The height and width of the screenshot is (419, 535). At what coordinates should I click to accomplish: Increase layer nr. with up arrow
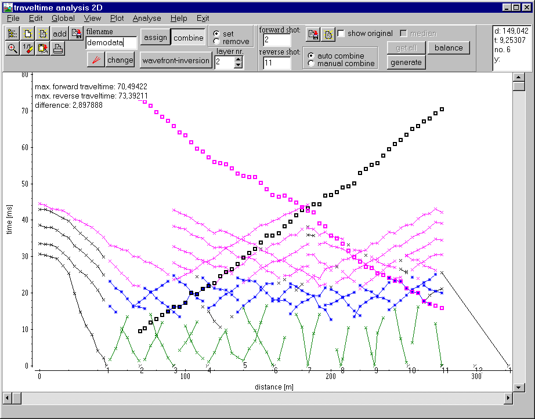[238, 58]
